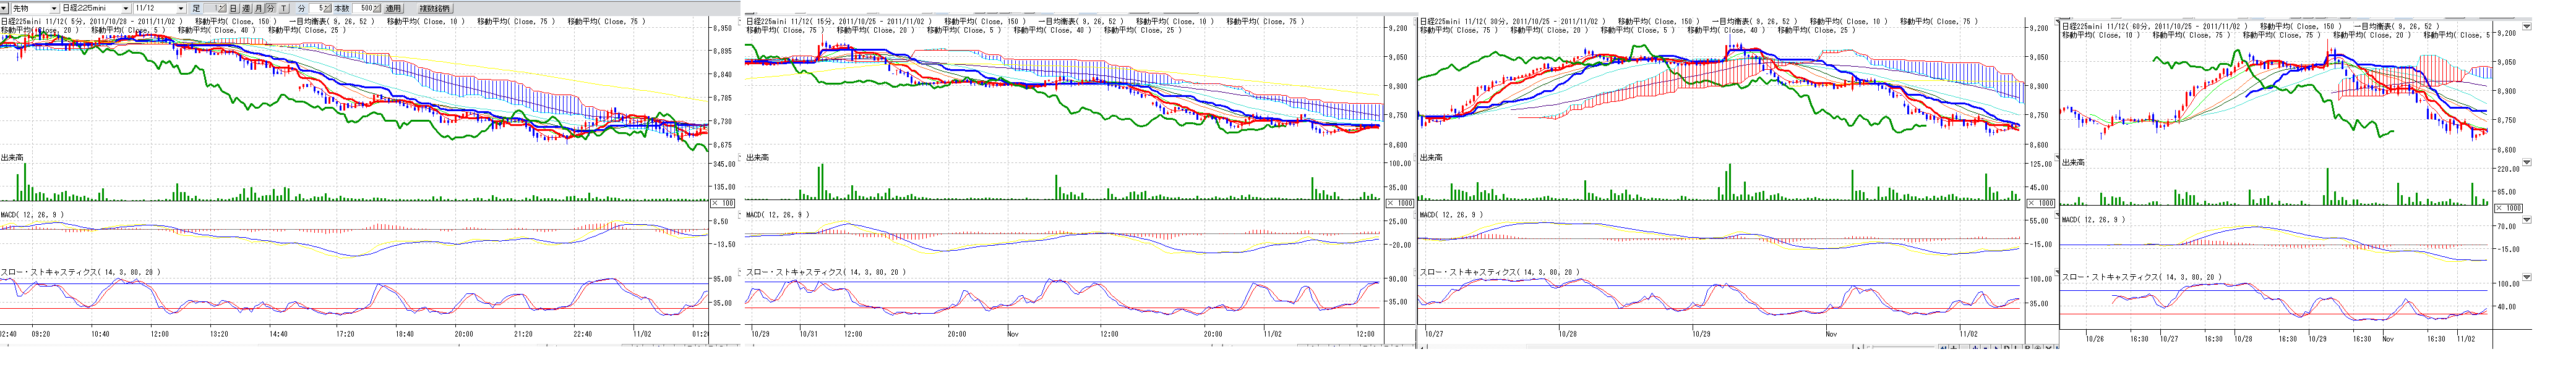Click the 分 (minute) timeframe button

tap(271, 8)
